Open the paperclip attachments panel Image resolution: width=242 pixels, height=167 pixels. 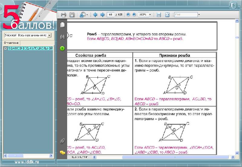pyautogui.click(x=62, y=141)
